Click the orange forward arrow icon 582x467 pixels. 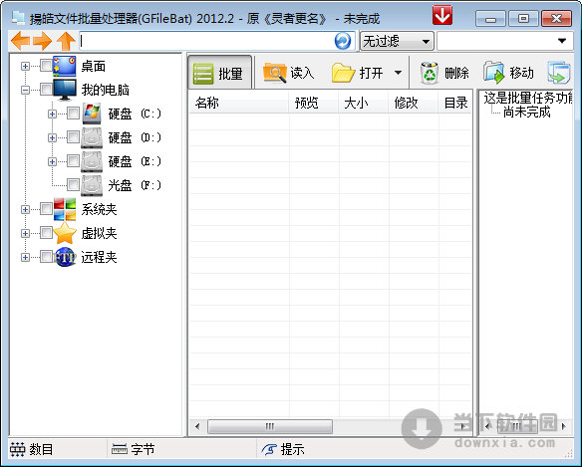point(42,41)
